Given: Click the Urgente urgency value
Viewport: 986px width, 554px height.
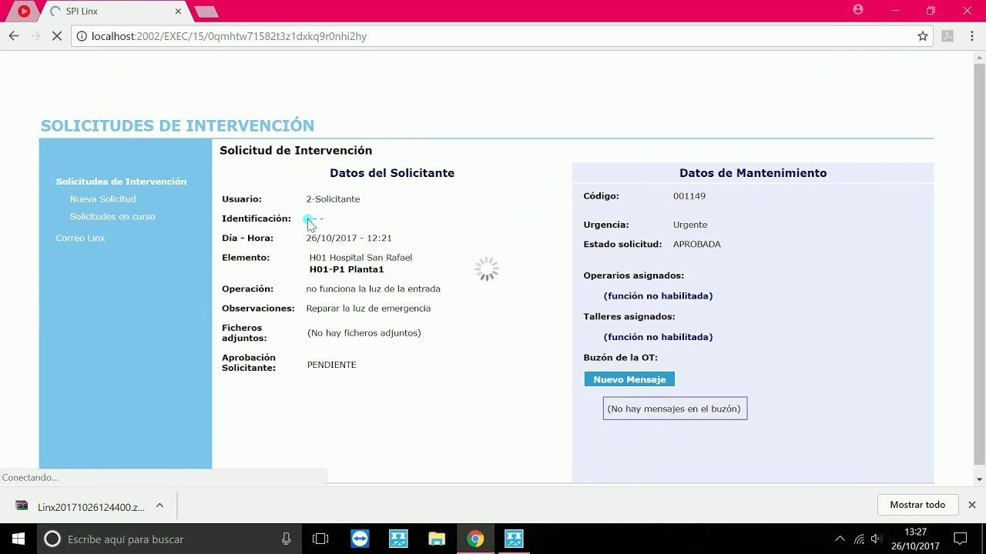Looking at the screenshot, I should [x=690, y=225].
